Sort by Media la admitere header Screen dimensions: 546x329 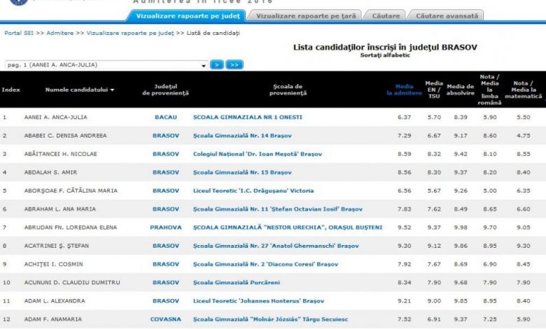tap(404, 90)
